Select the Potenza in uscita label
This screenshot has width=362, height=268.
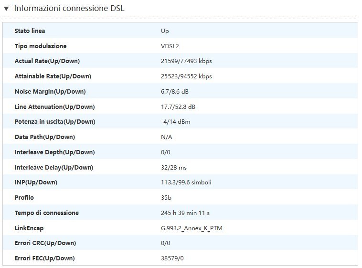point(55,122)
